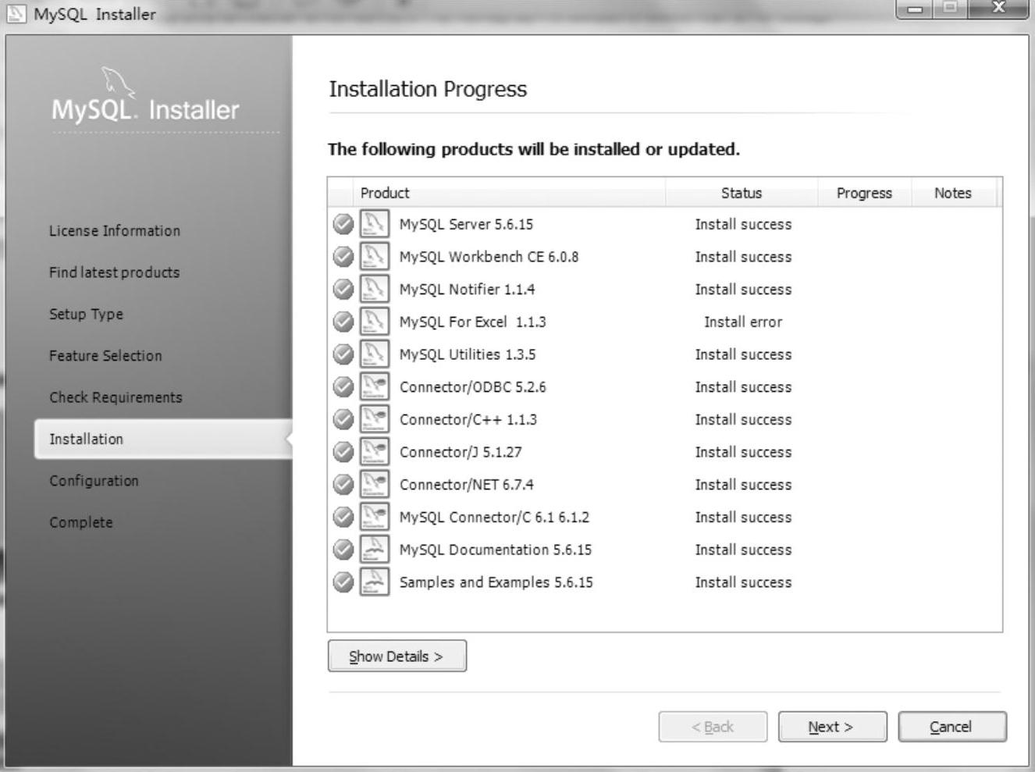Close the MySQL Installer window
Image resolution: width=1035 pixels, height=772 pixels.
pyautogui.click(x=998, y=9)
